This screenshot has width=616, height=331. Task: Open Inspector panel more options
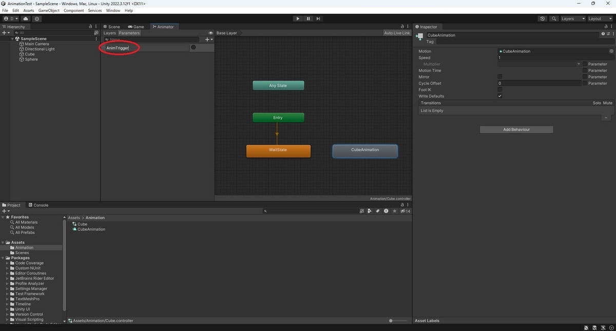coord(612,27)
